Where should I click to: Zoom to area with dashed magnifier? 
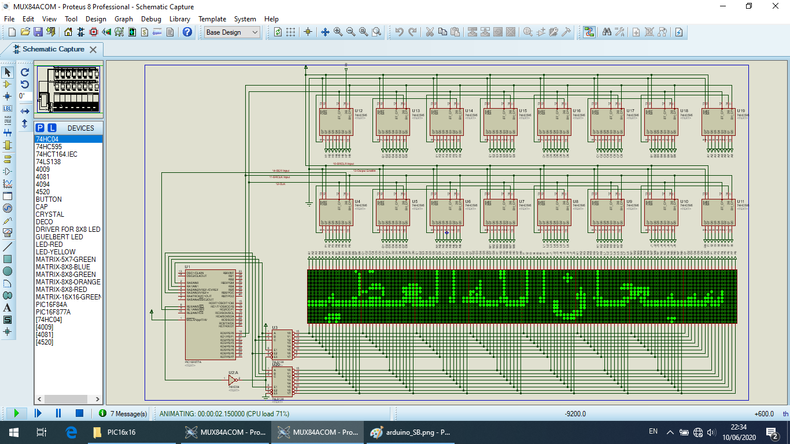376,32
